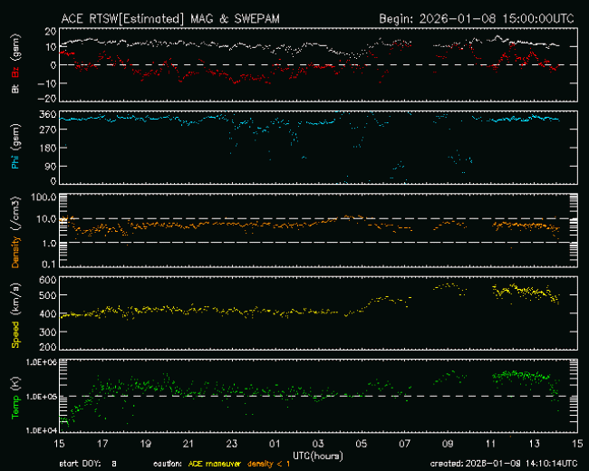The height and width of the screenshot is (471, 589).
Task: Click the '360' tick on the Phi axis
Action: [48, 114]
